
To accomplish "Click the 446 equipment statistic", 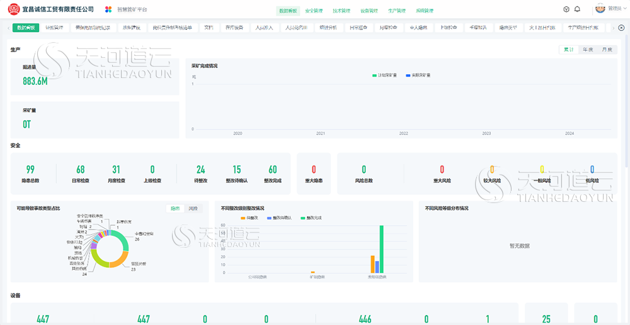I will click(x=365, y=319).
